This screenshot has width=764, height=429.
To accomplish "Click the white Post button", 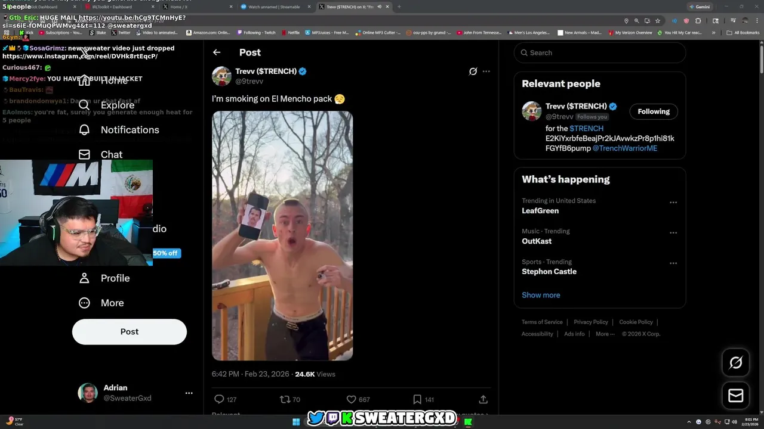I will [130, 332].
